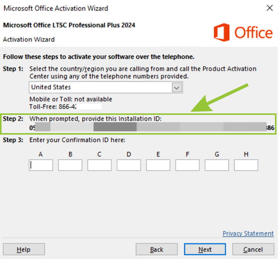Click Confirmation ID field G
The height and width of the screenshot is (259, 278).
click(216, 165)
